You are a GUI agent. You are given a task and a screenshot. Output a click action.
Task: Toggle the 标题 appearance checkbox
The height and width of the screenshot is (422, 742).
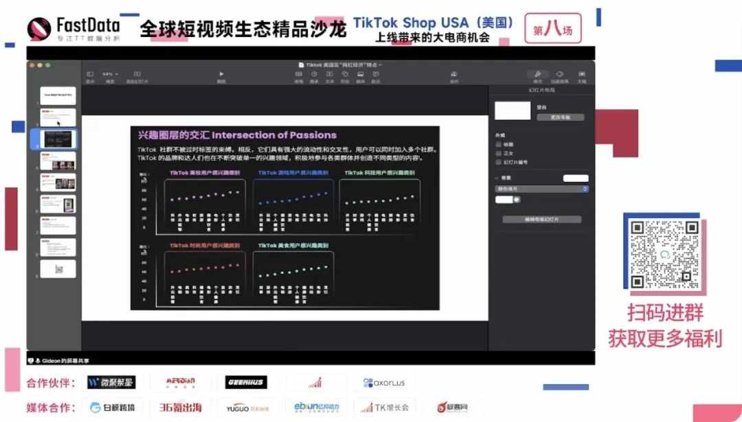pyautogui.click(x=498, y=145)
